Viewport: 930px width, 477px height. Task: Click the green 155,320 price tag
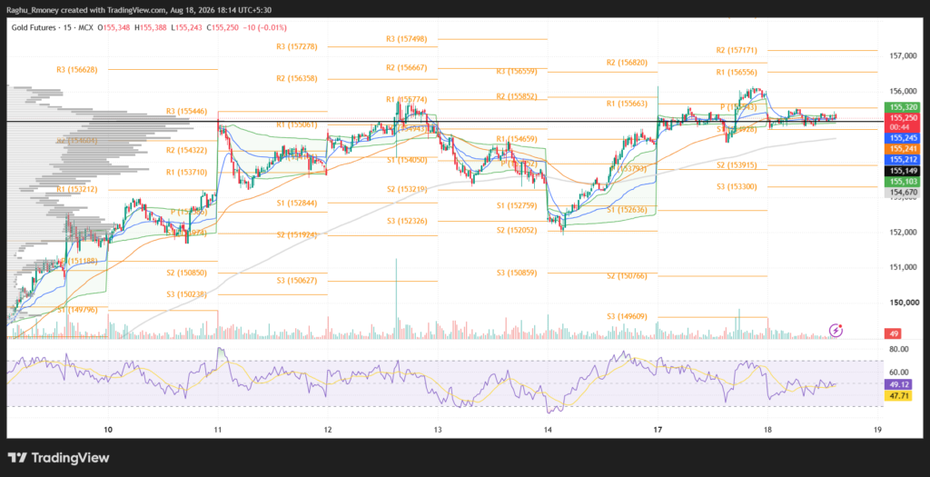coord(902,107)
